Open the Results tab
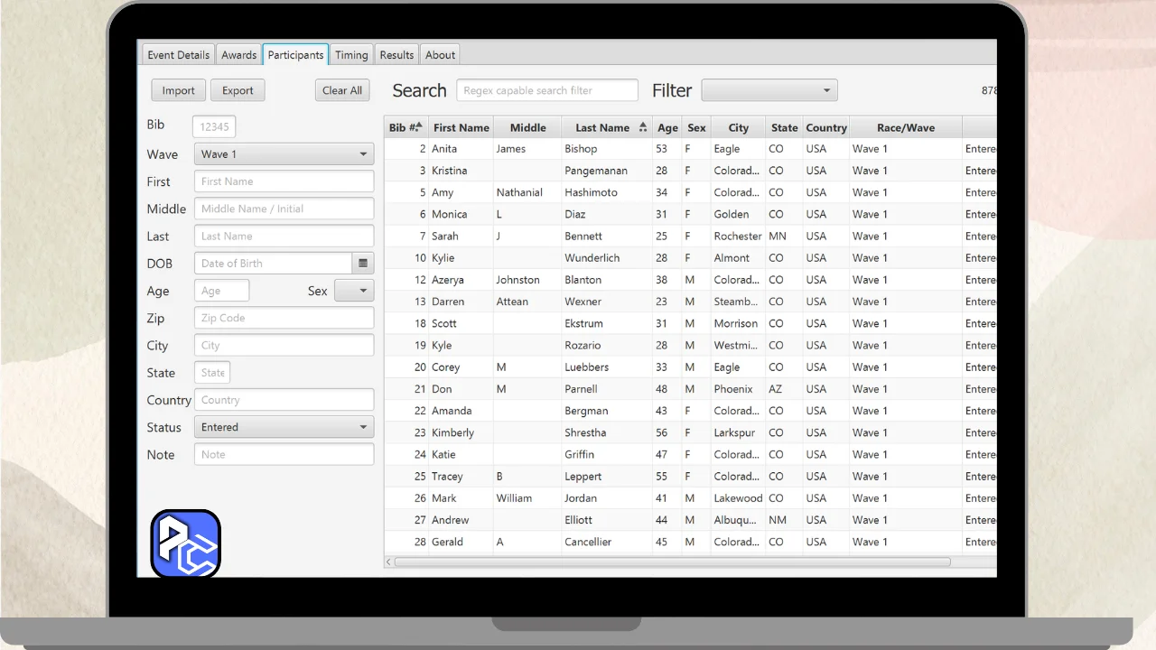Viewport: 1156px width, 650px height. pyautogui.click(x=396, y=55)
